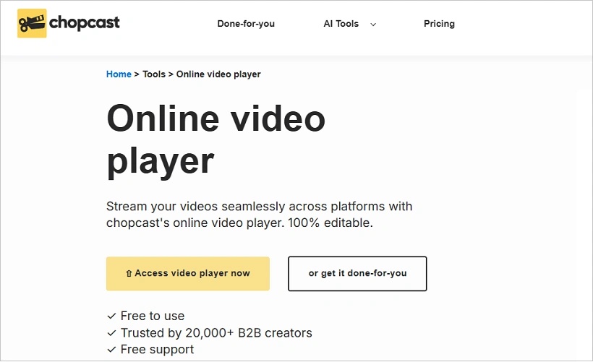Expand the AI Tools dropdown chevron
593x362 pixels.
point(373,25)
